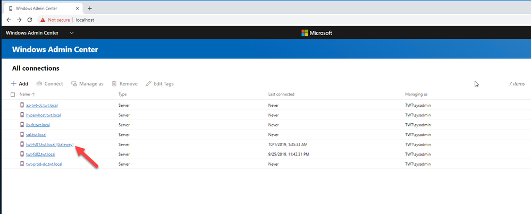The image size is (531, 214).
Task: Click the browser back arrow
Action: [9, 20]
